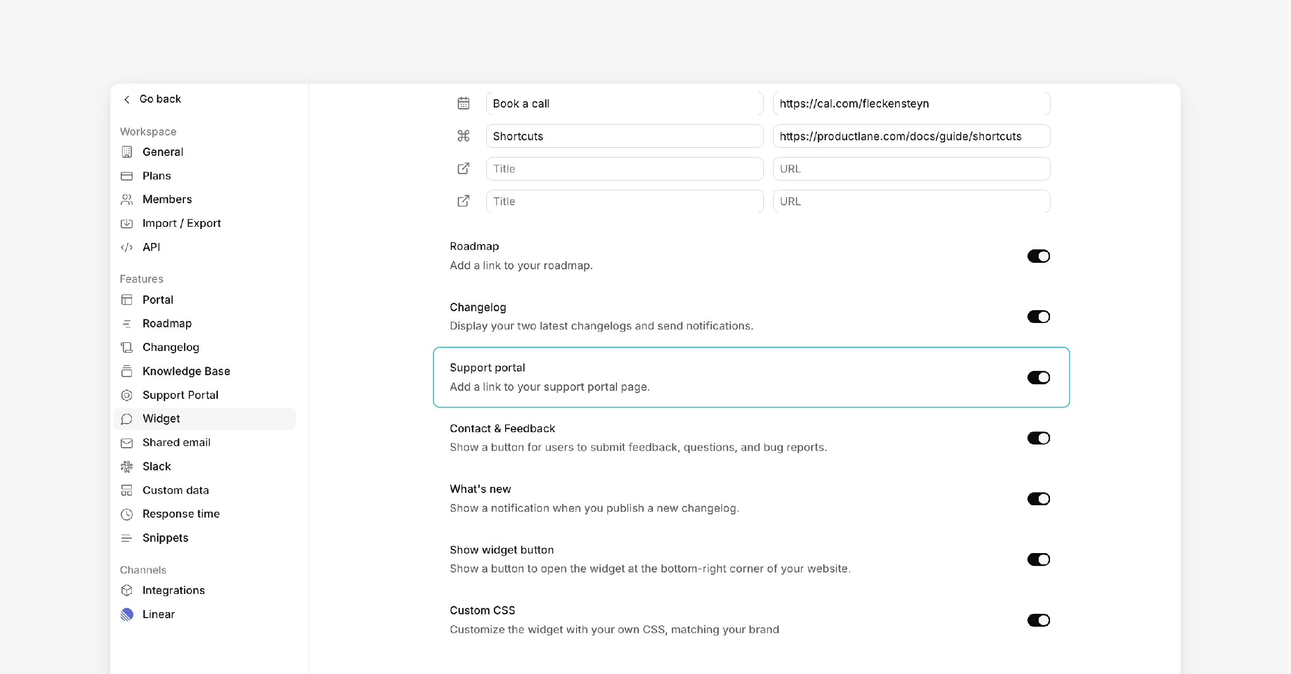Image resolution: width=1291 pixels, height=674 pixels.
Task: Switch off What's new notifications
Action: click(1038, 499)
